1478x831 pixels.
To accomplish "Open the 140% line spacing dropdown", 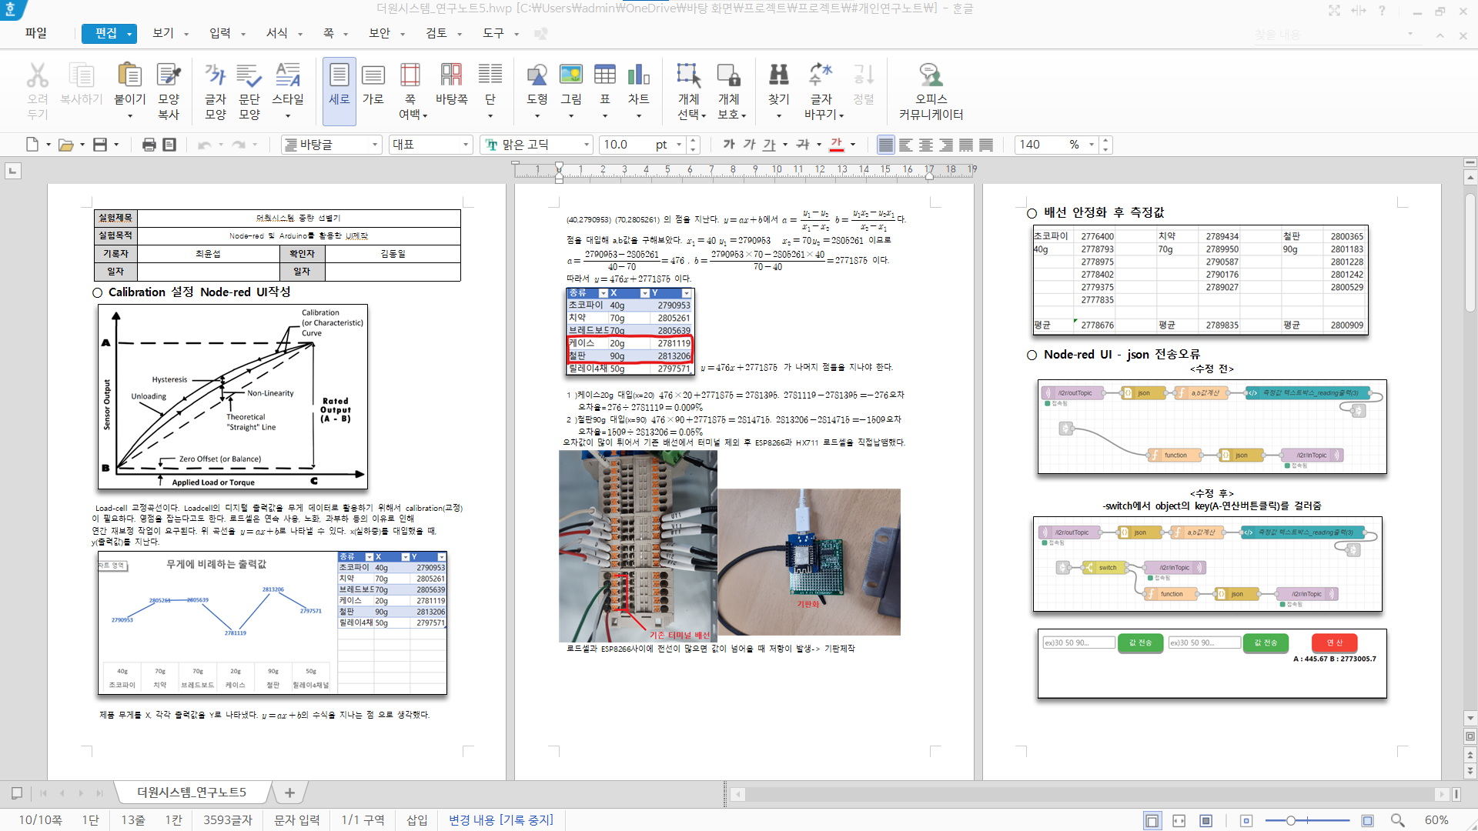I will coord(1091,145).
